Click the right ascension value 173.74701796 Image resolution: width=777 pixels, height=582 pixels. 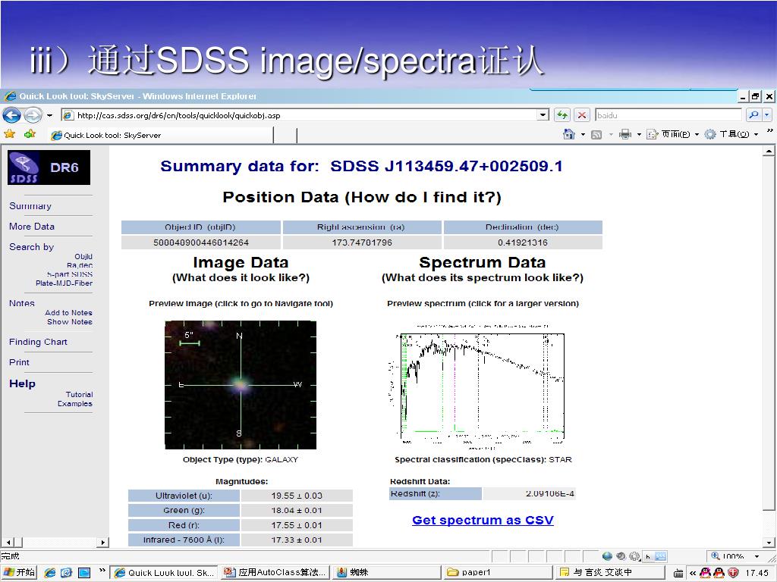[362, 242]
